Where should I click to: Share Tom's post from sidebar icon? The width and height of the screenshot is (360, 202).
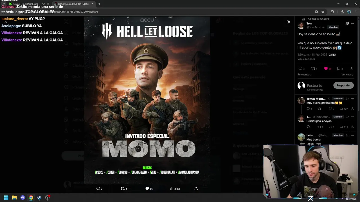(x=351, y=68)
